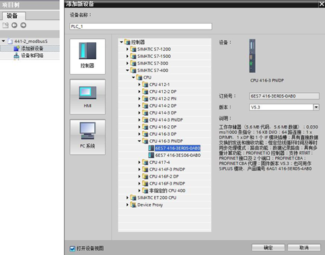Select tree row CPU 416-2 DP
Image resolution: width=325 pixels, height=255 pixels.
pos(163,127)
